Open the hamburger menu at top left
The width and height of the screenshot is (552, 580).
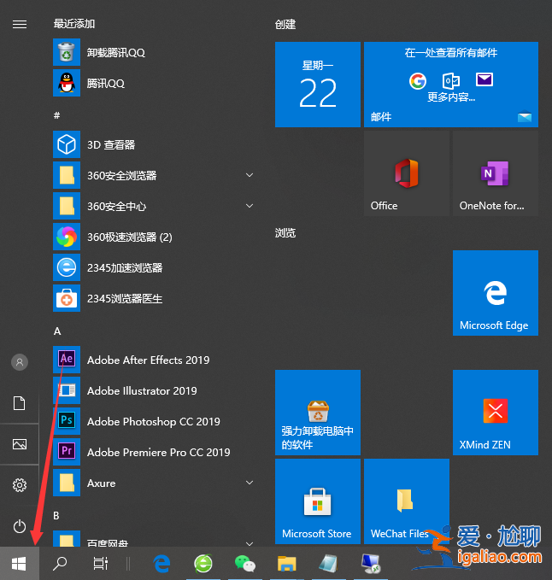pos(20,25)
